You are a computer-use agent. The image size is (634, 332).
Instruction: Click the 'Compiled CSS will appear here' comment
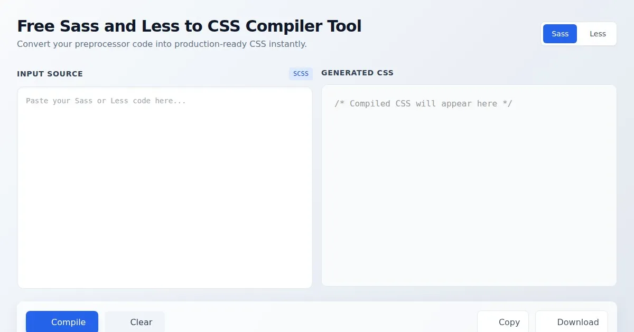click(423, 104)
